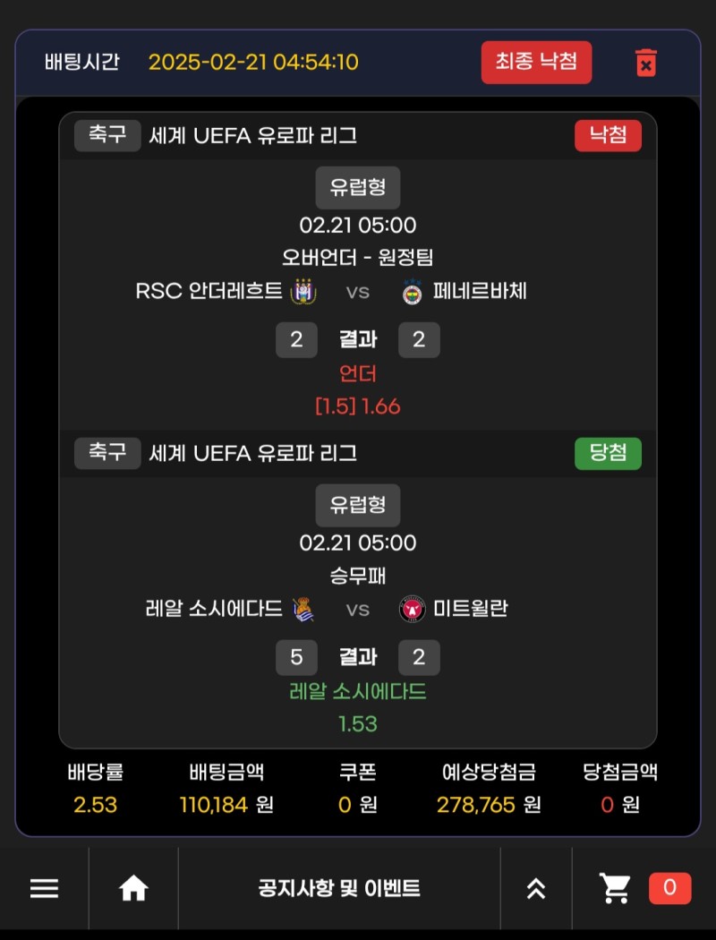
Task: Open the shopping cart icon
Action: tap(615, 888)
